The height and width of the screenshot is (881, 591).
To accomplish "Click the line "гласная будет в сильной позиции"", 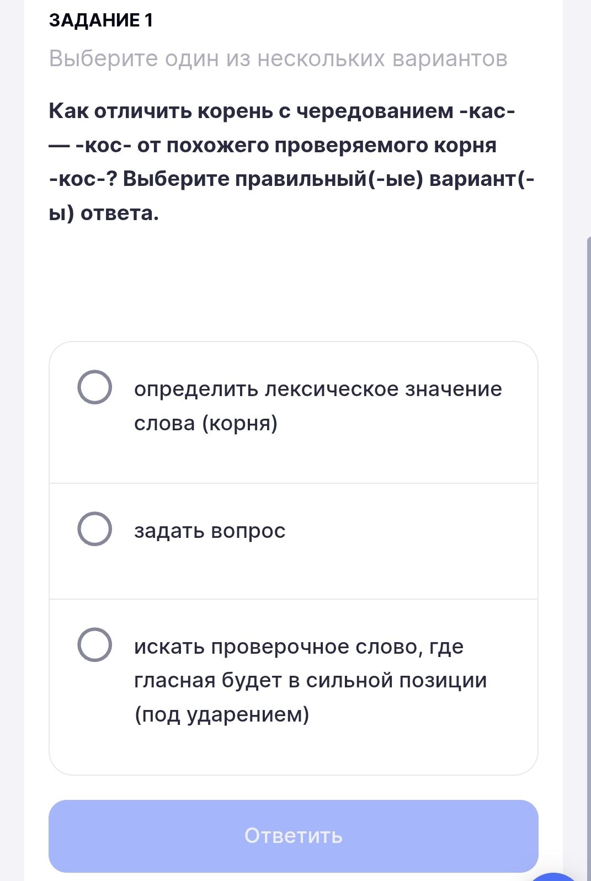I will coord(310,680).
